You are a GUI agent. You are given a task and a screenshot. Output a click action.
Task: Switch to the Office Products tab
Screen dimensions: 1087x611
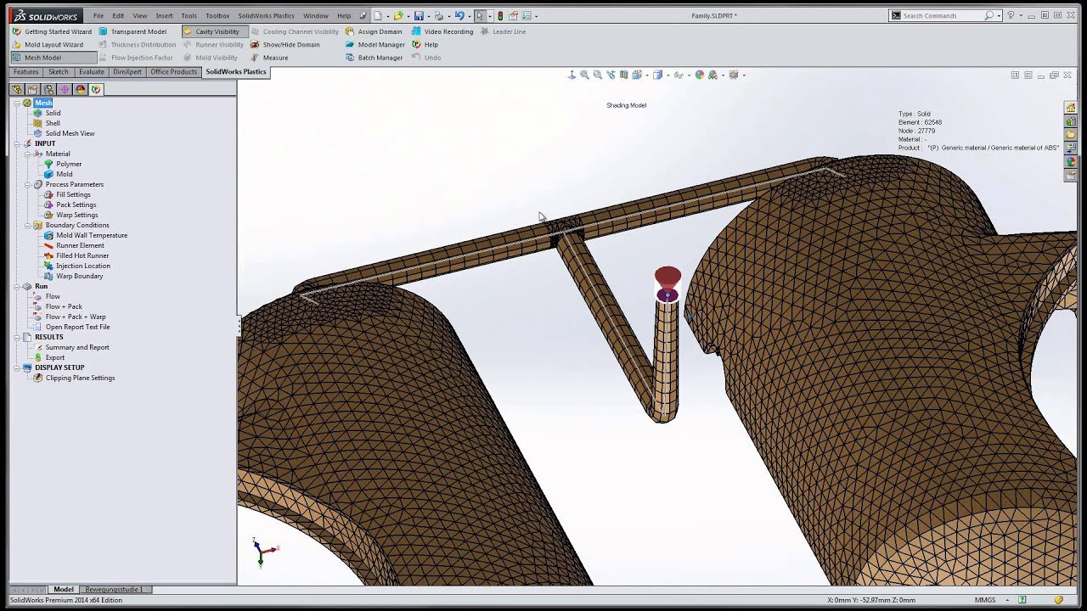(x=174, y=72)
